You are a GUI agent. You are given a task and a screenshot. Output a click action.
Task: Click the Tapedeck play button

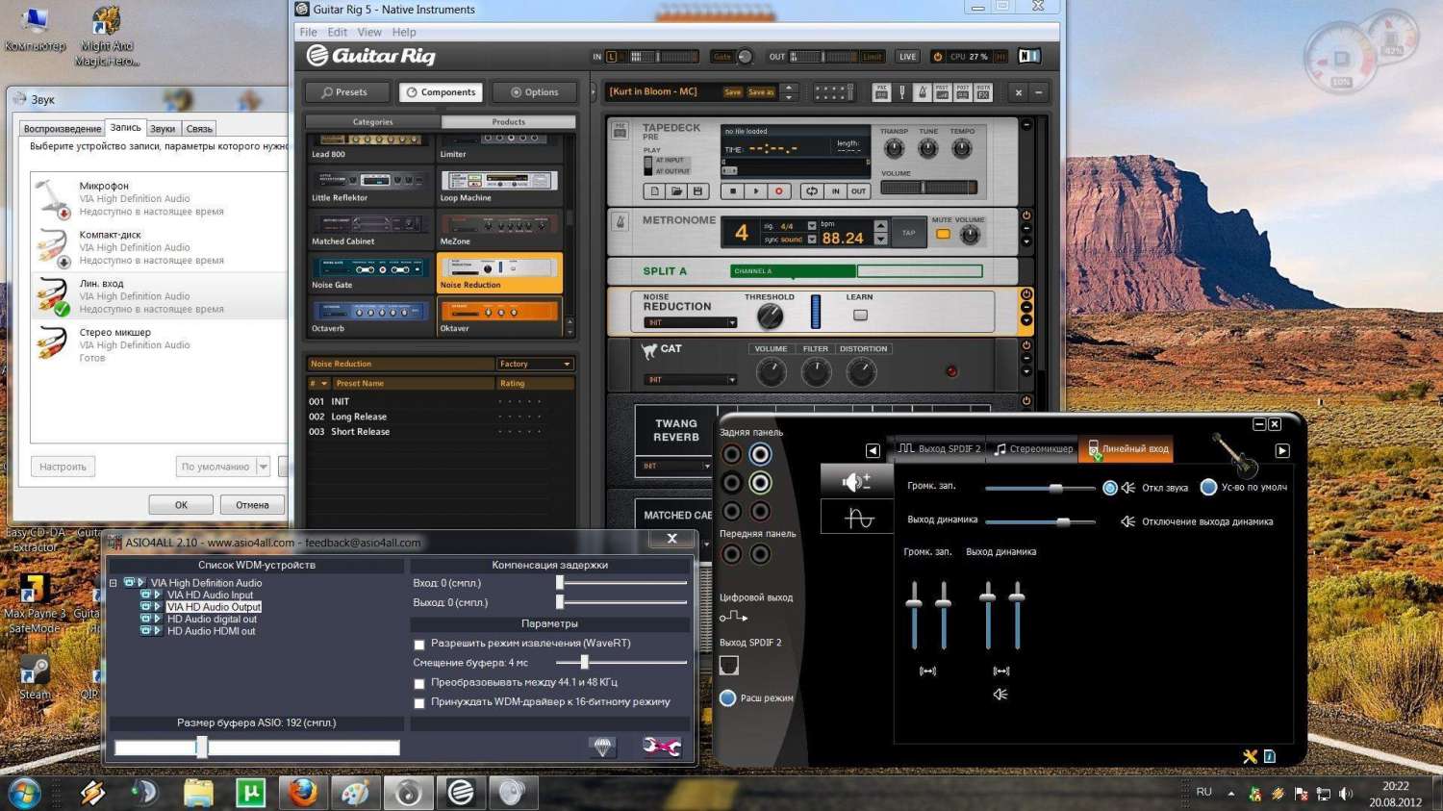(x=756, y=191)
